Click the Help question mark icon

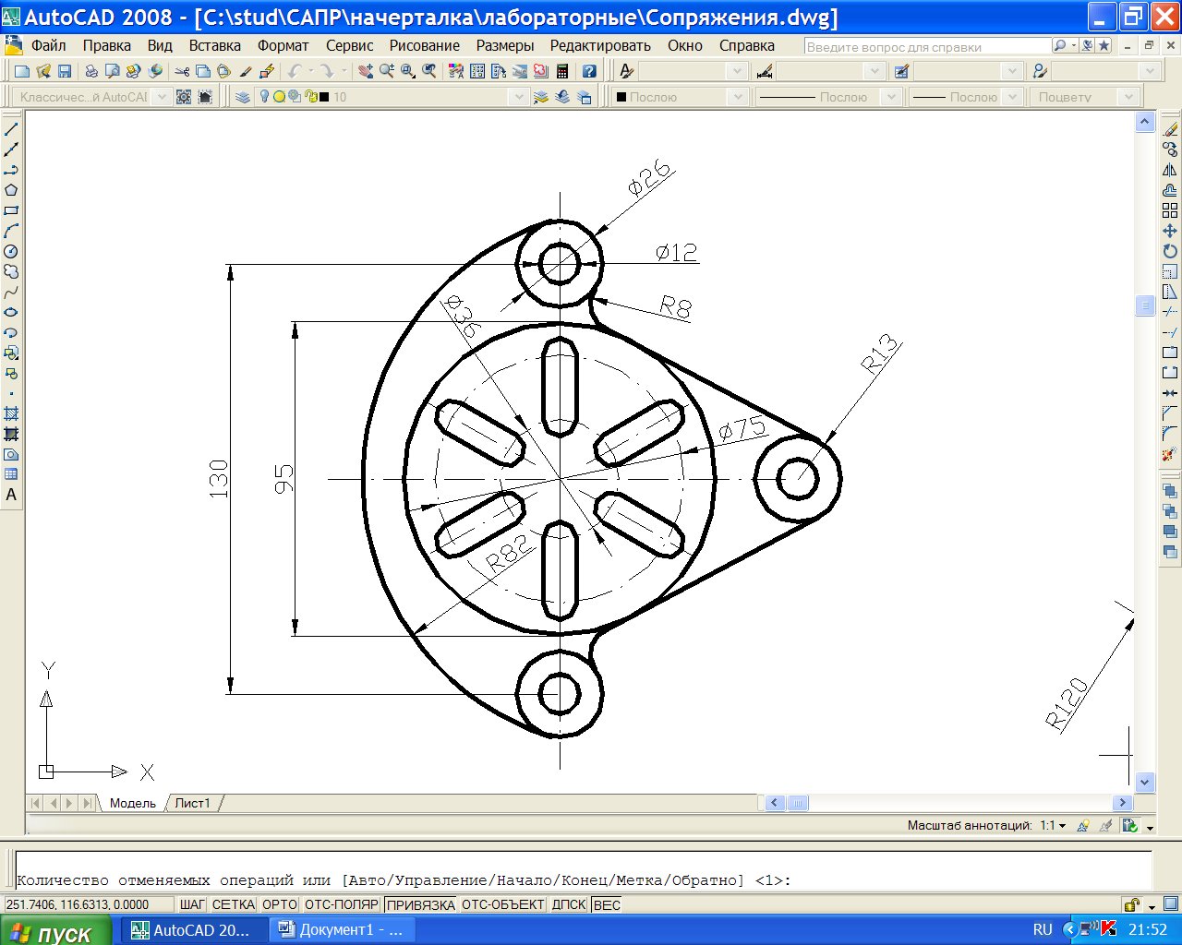(x=589, y=71)
